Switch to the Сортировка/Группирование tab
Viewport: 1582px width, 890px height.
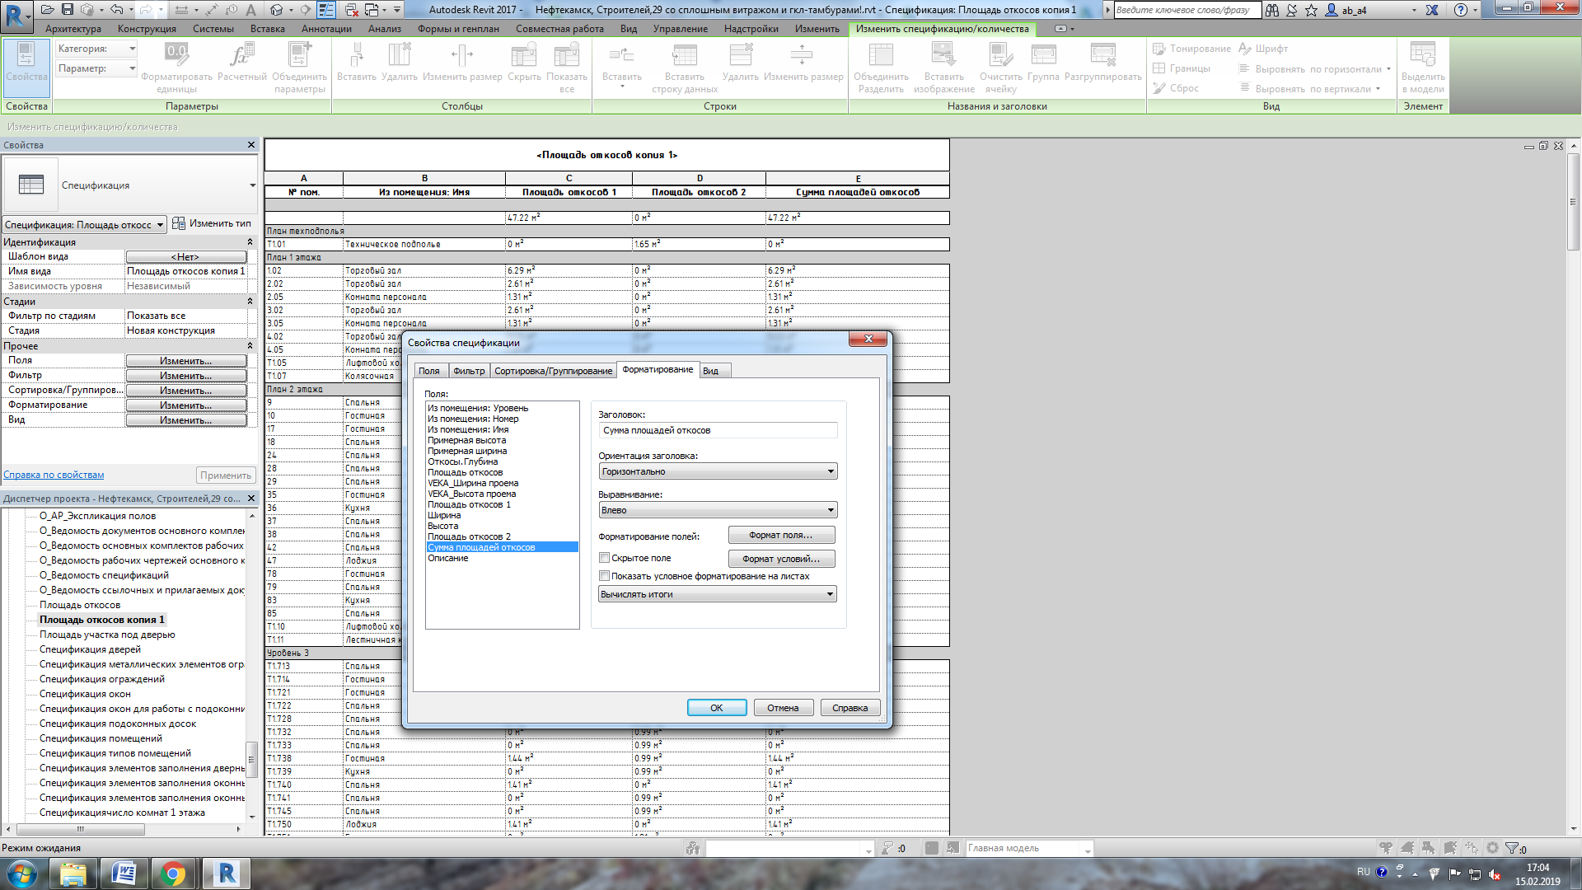click(553, 371)
